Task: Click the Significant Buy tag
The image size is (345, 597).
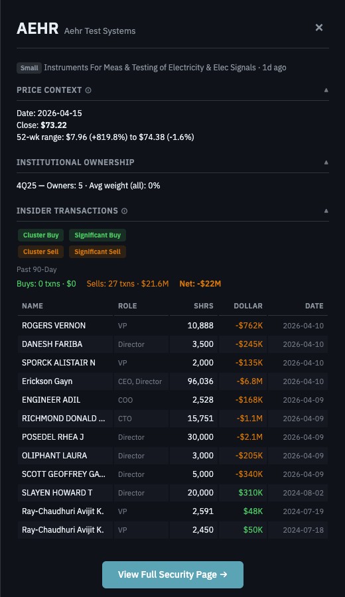Action: click(98, 235)
